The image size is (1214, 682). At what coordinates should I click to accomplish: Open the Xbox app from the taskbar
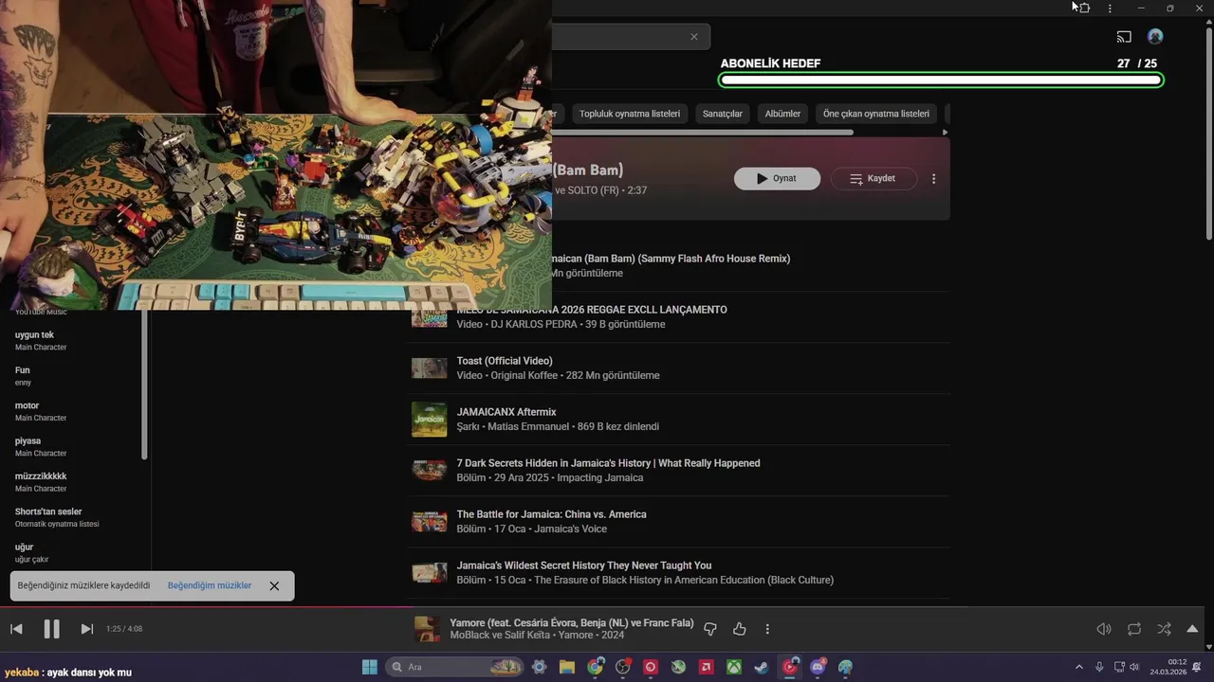pyautogui.click(x=734, y=667)
